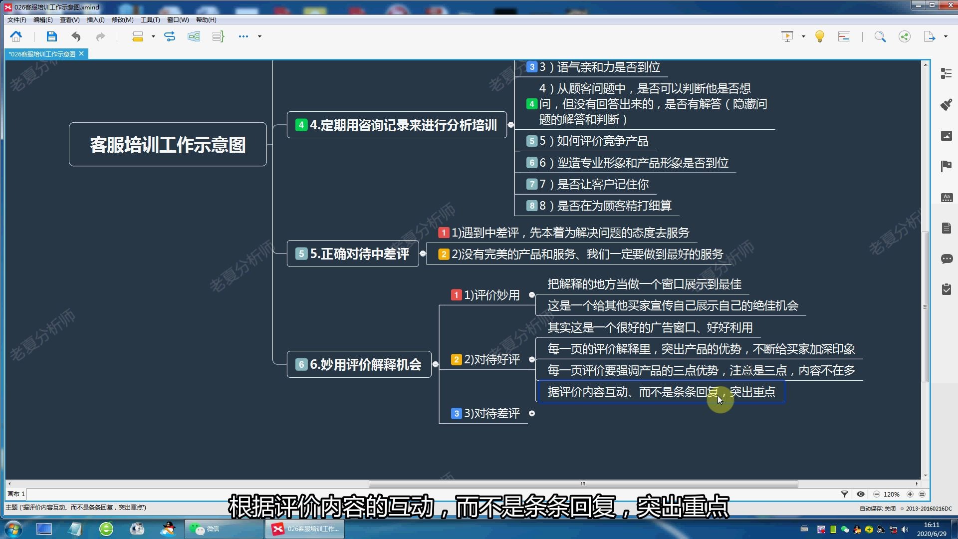The width and height of the screenshot is (958, 539).
Task: Undo the last action
Action: [x=76, y=36]
